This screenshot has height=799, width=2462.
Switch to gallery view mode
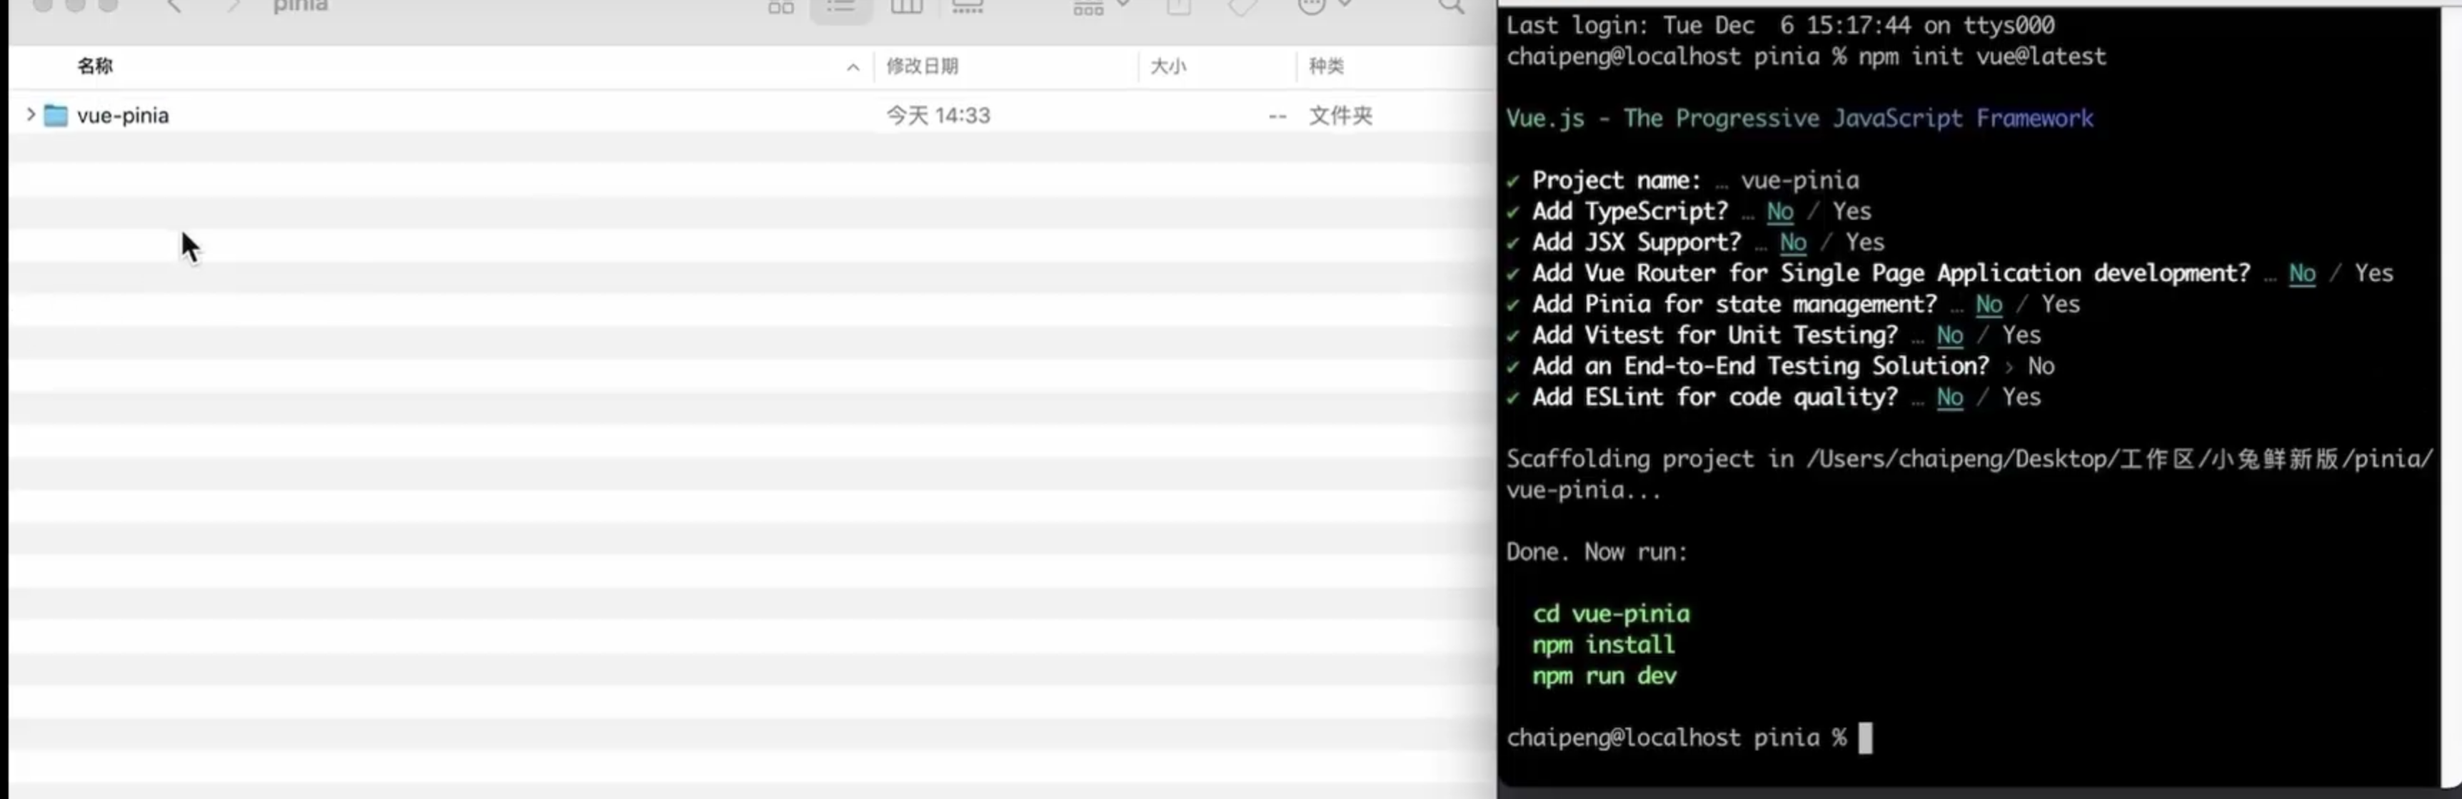coord(968,6)
